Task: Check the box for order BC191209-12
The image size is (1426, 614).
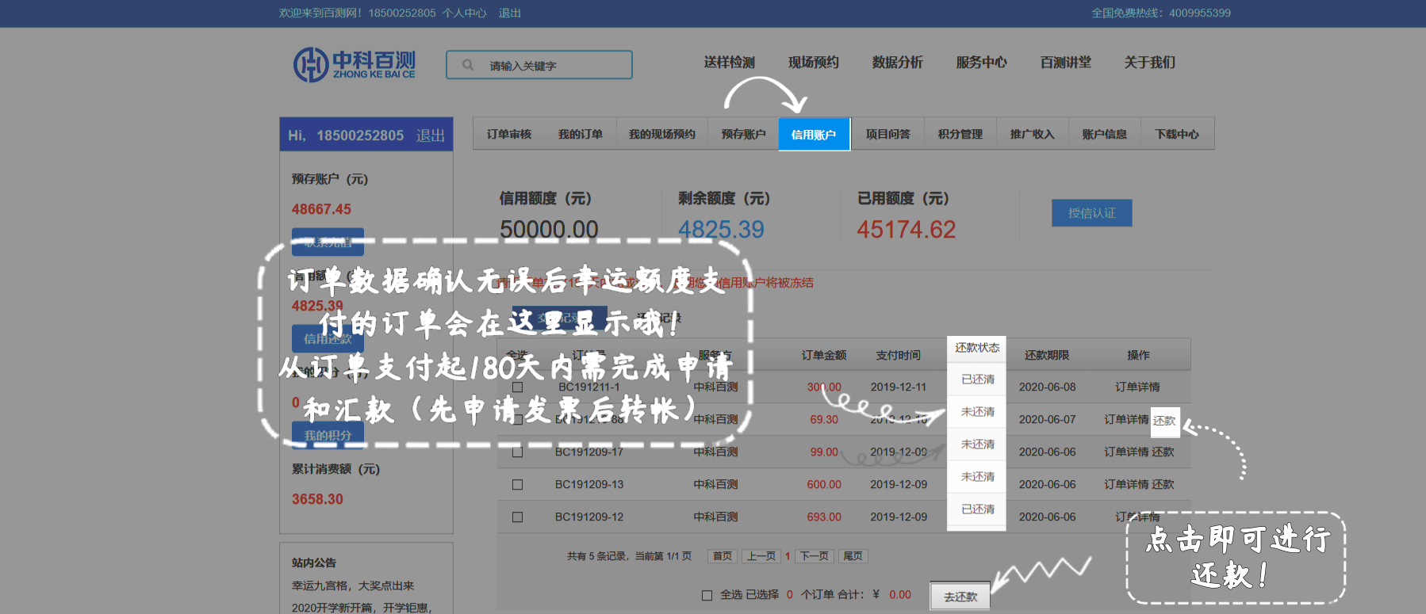Action: tap(517, 517)
